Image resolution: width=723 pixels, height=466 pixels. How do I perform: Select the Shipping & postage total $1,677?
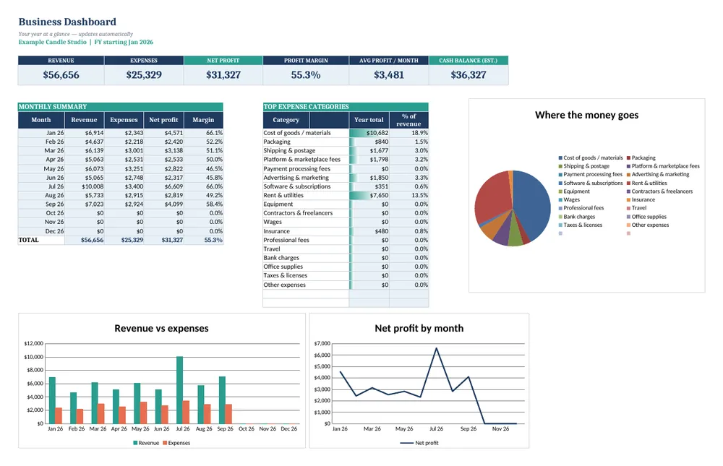(369, 151)
